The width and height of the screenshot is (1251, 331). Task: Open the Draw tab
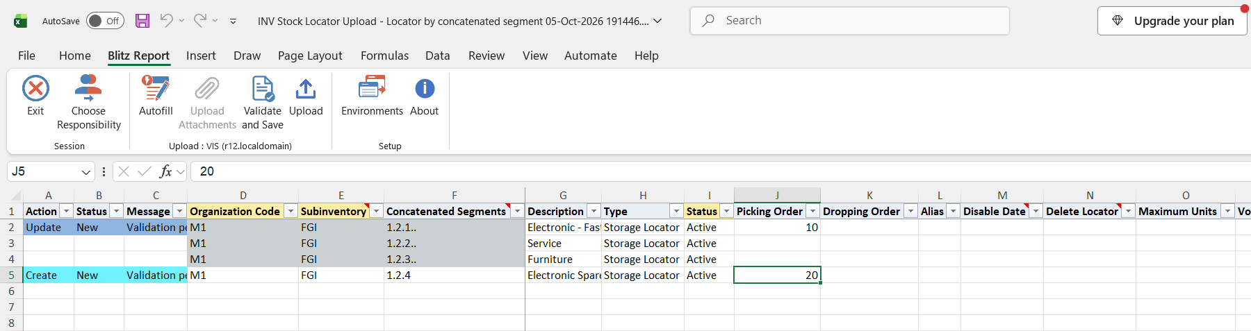[247, 56]
